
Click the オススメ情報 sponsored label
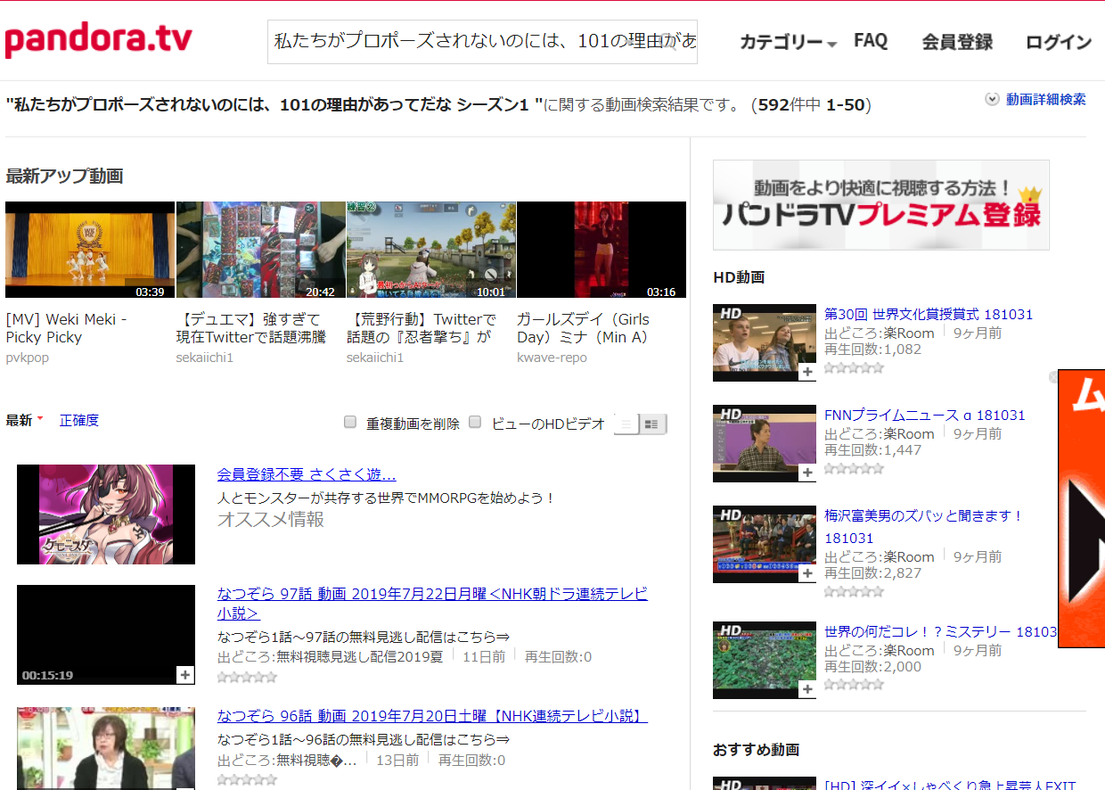click(x=271, y=519)
